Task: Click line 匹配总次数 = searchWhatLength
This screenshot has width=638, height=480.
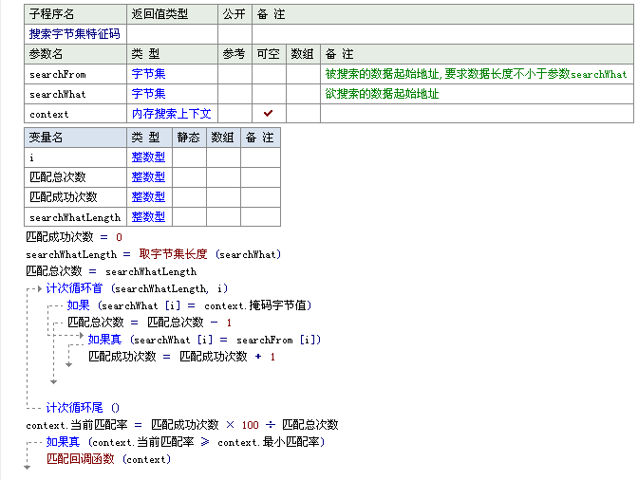Action: (x=111, y=271)
